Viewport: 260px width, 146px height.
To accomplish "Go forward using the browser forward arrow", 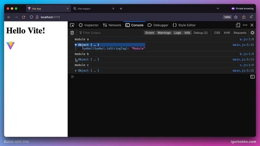I will tap(16, 17).
